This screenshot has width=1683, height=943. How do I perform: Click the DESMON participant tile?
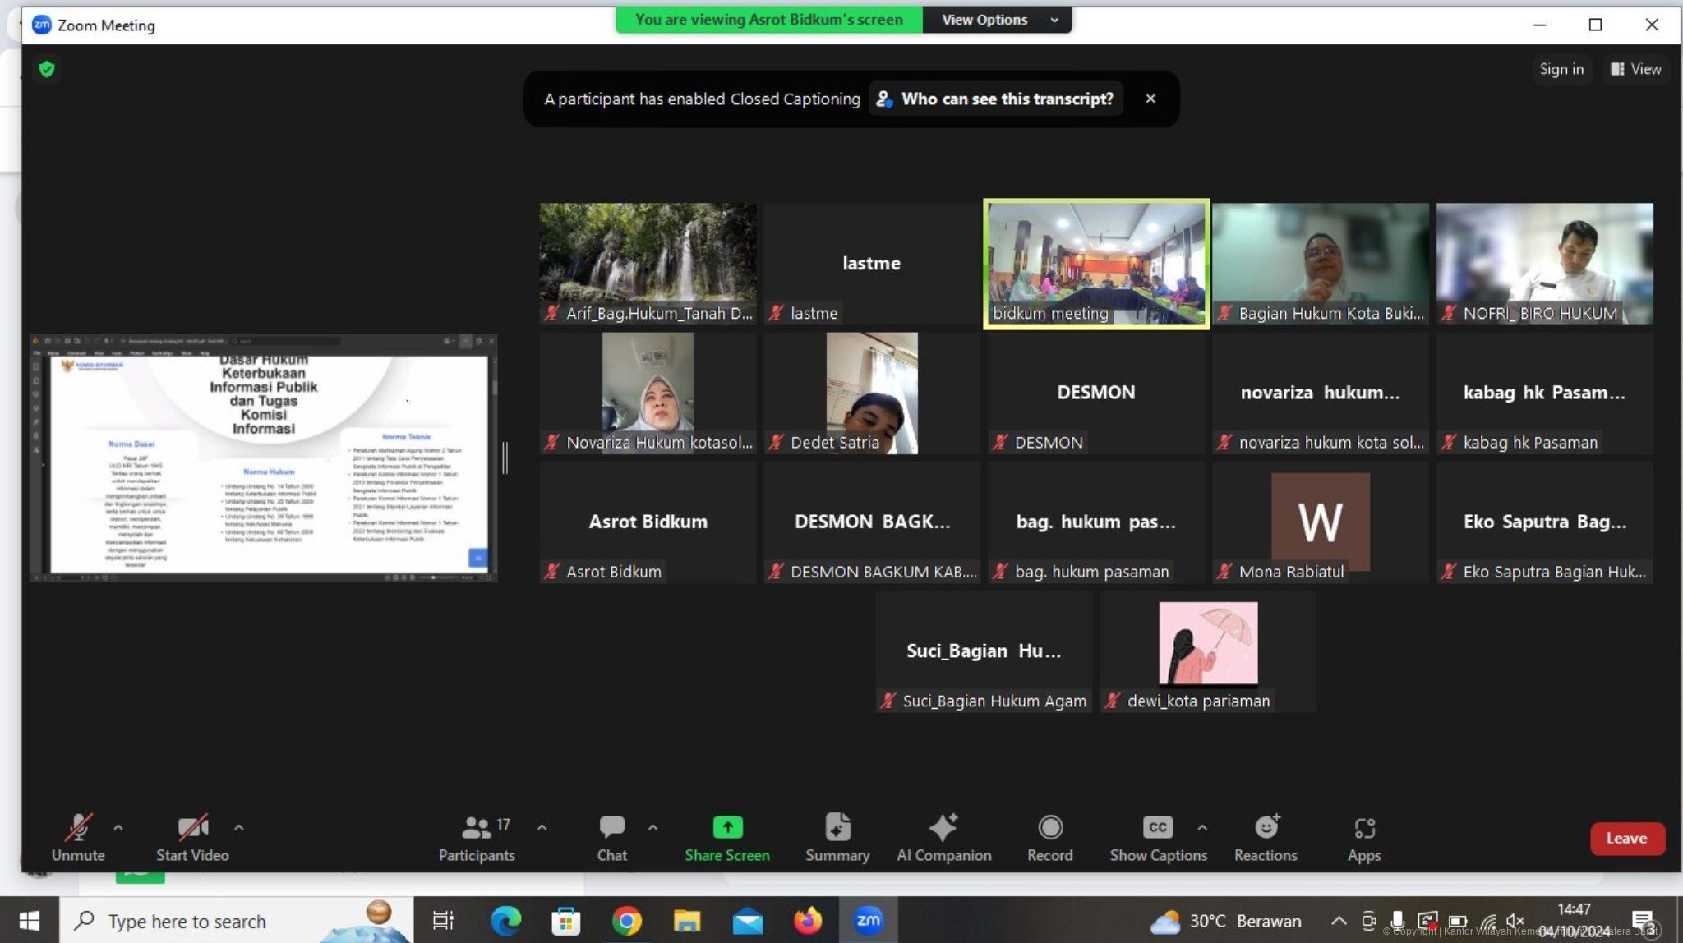(1096, 393)
